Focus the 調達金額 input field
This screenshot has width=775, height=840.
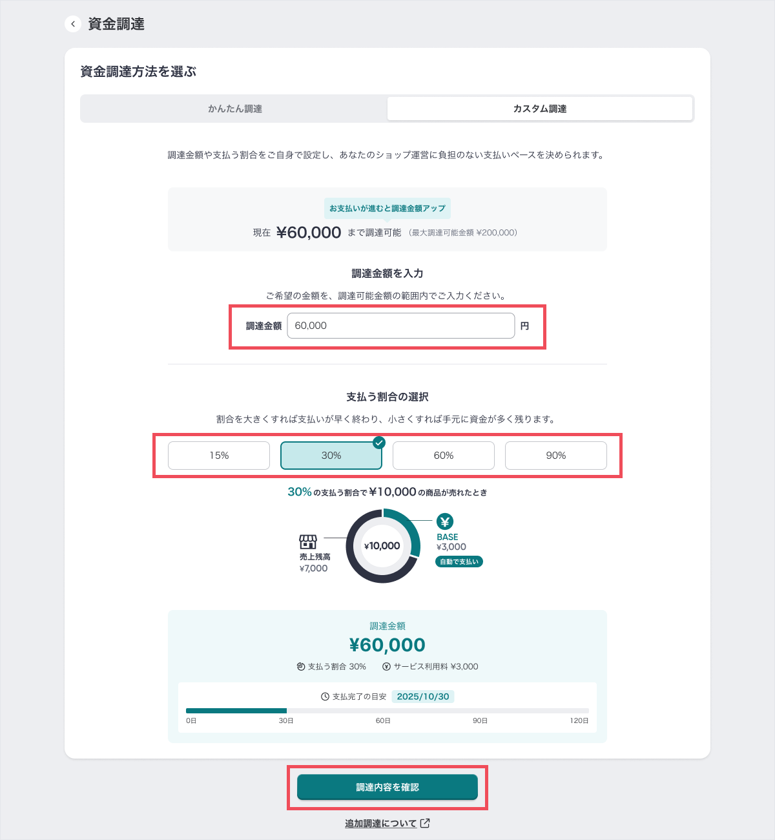[401, 326]
